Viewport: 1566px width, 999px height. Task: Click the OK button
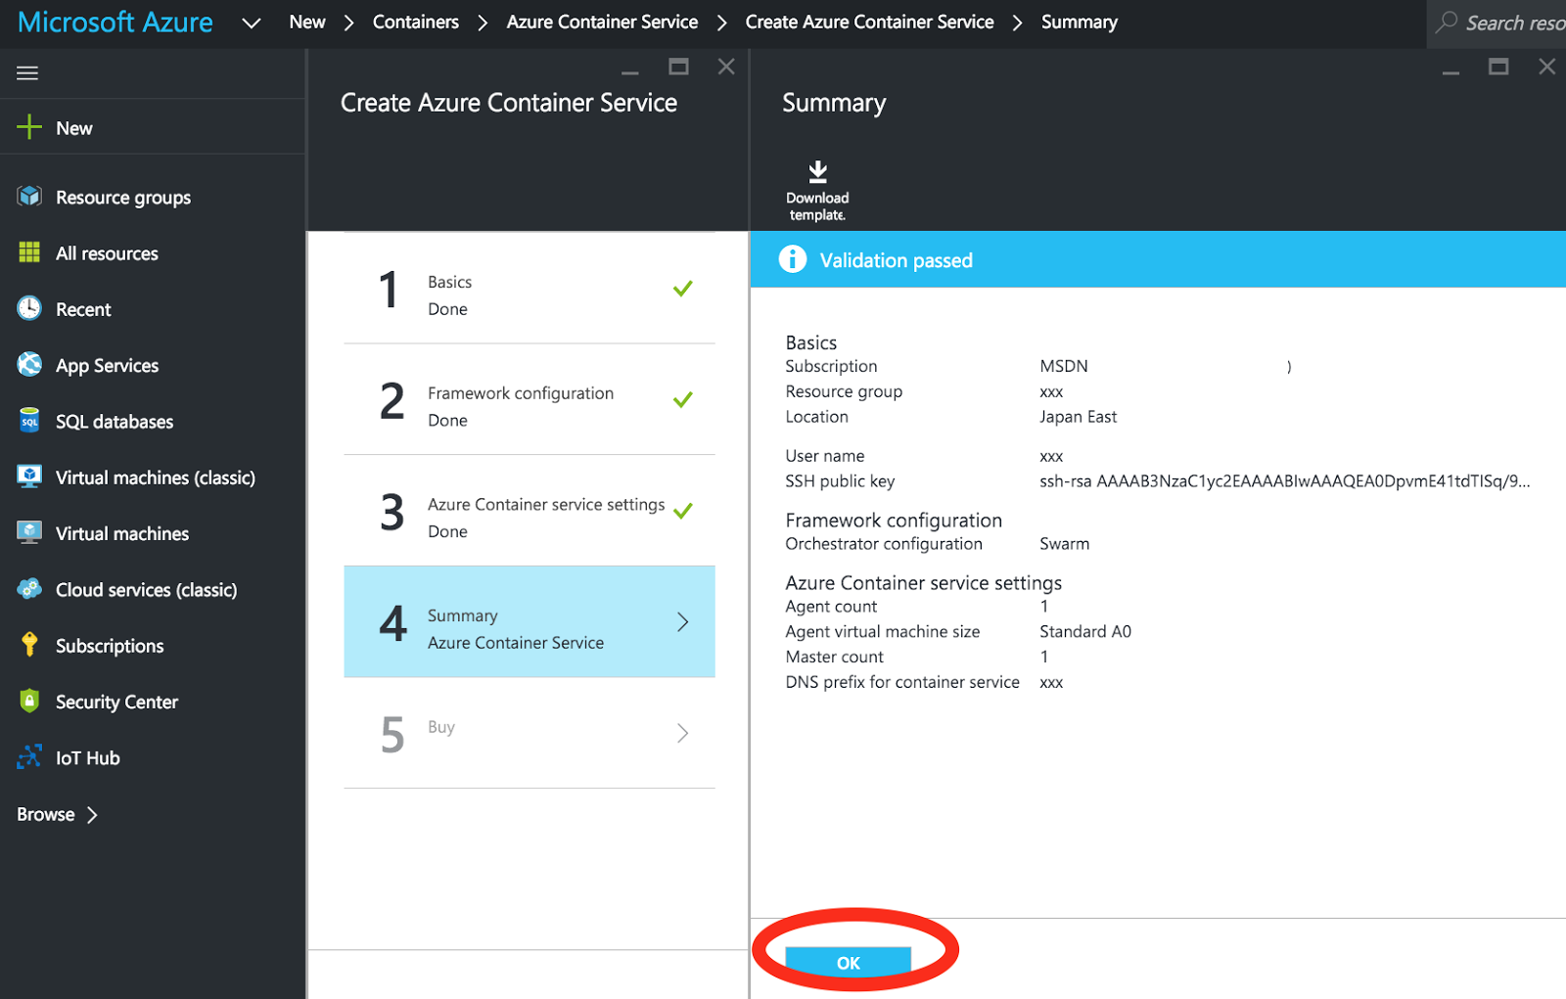(848, 963)
